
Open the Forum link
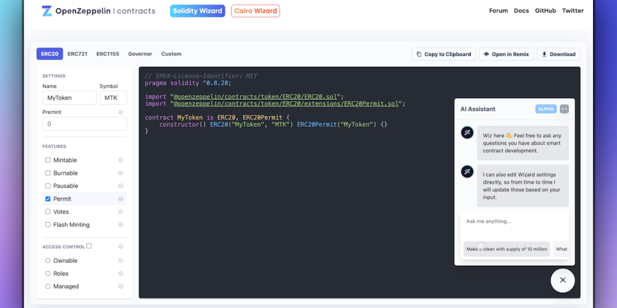(498, 11)
